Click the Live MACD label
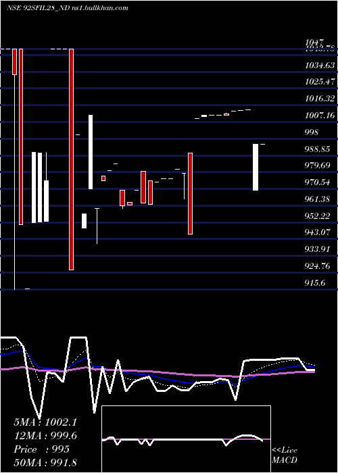338x473 pixels. pos(285,455)
